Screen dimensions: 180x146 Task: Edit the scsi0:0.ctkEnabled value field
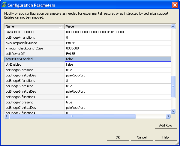[118, 59]
